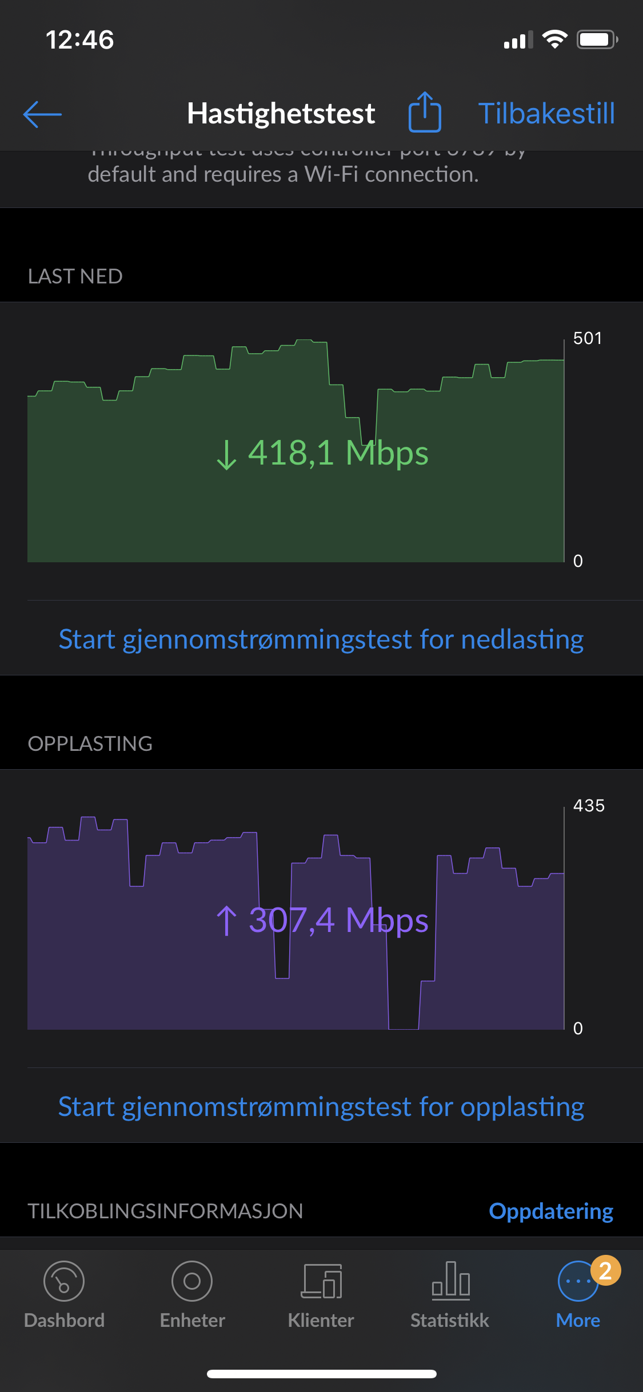Open the Enheter devices icon
The width and height of the screenshot is (643, 1392).
pyautogui.click(x=192, y=1281)
